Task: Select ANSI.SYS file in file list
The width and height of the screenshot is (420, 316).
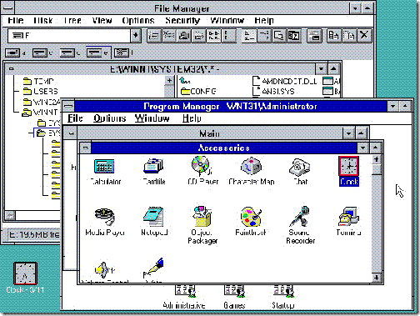Action: click(273, 91)
